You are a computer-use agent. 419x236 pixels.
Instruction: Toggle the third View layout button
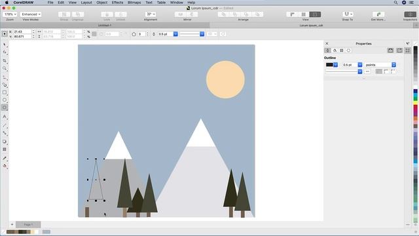[x=315, y=14]
